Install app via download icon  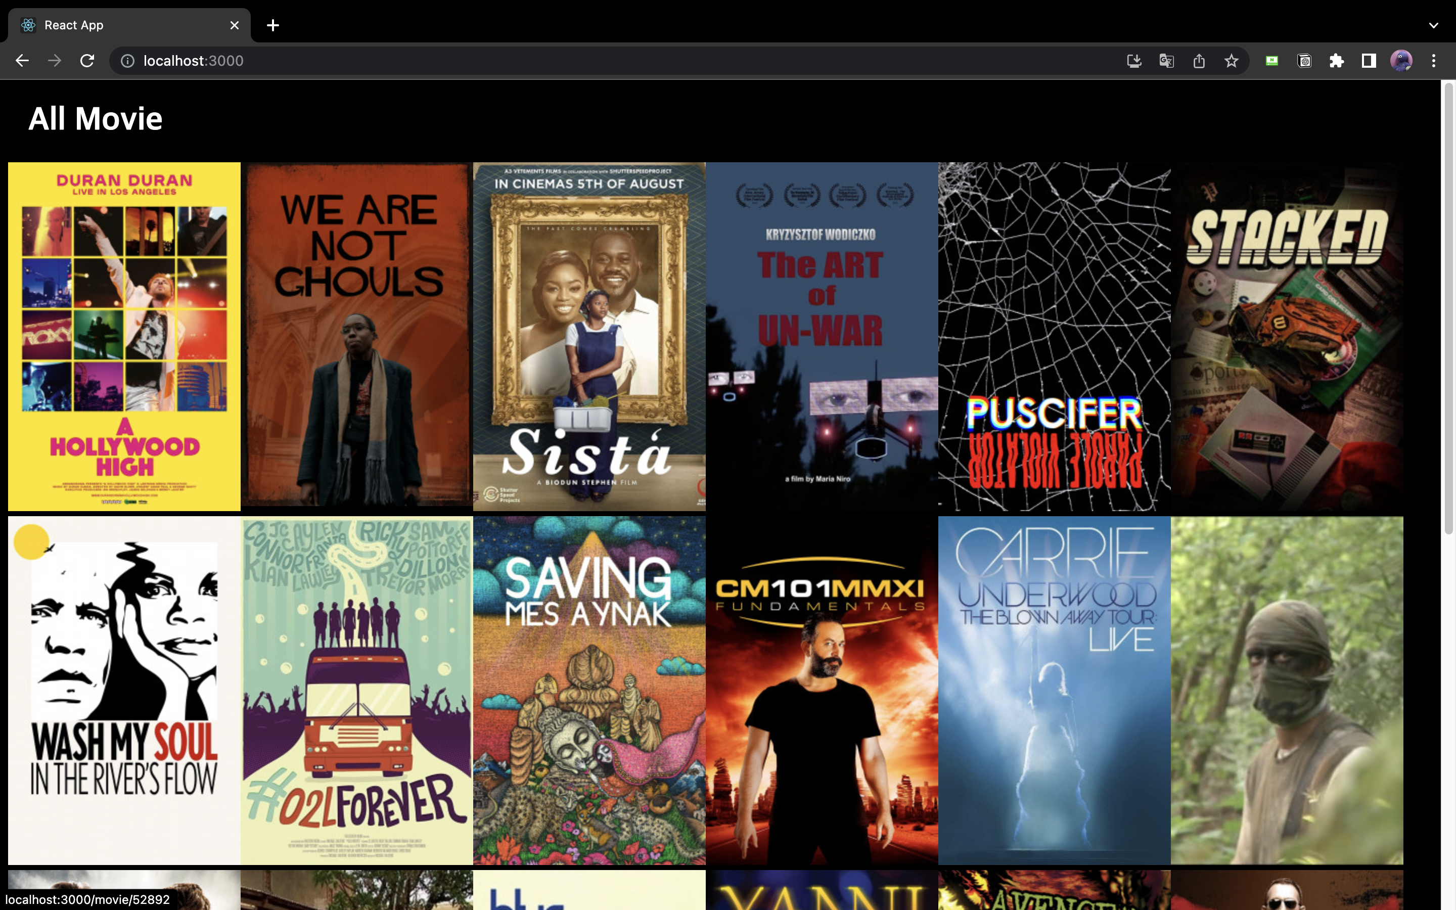[x=1133, y=61]
